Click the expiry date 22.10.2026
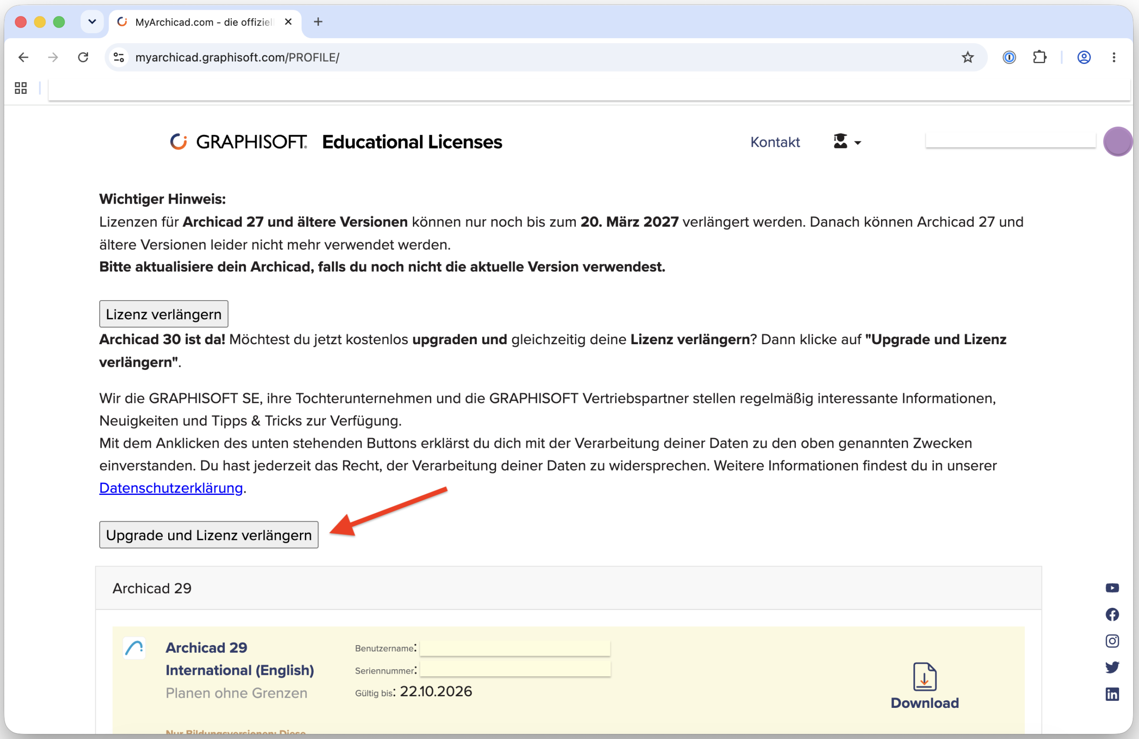 coord(436,692)
